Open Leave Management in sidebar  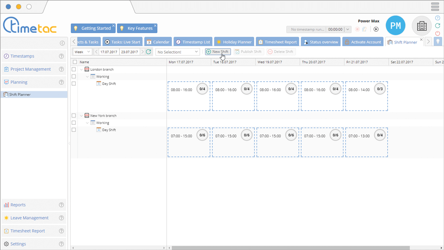(x=29, y=218)
